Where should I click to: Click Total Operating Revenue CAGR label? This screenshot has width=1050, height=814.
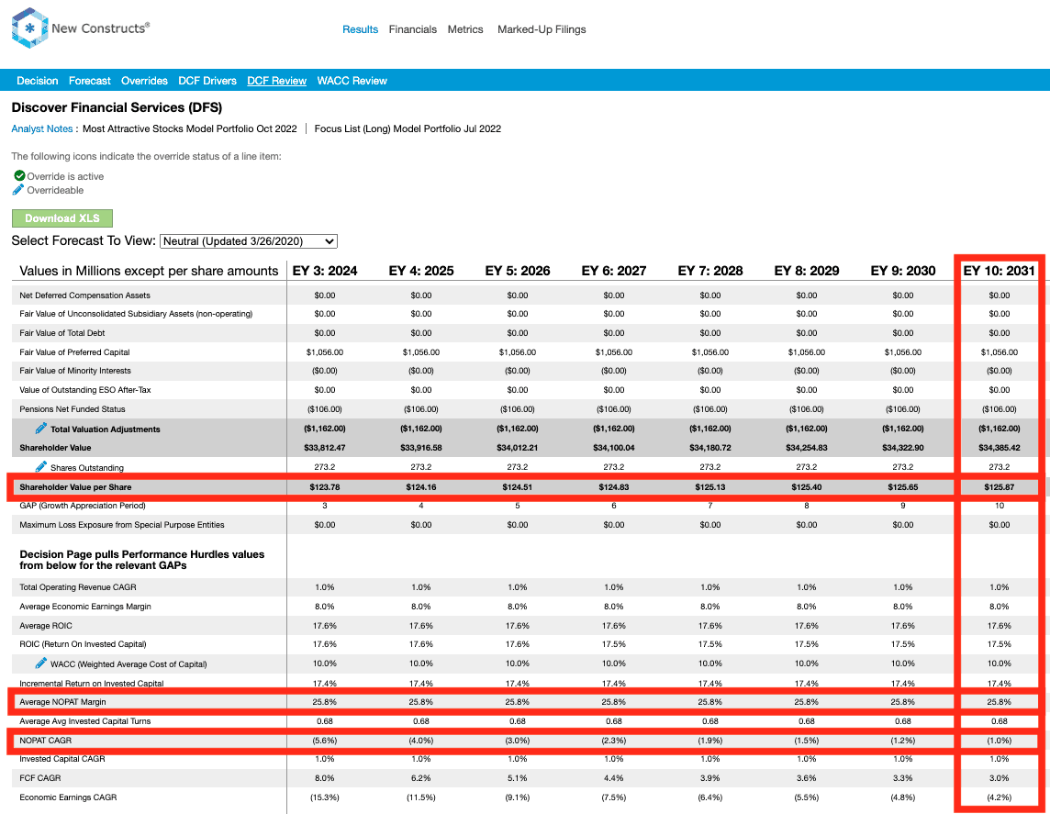pyautogui.click(x=78, y=587)
